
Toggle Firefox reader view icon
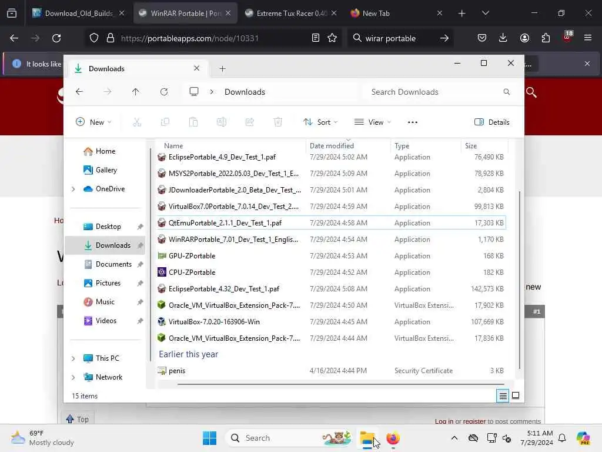pyautogui.click(x=315, y=38)
